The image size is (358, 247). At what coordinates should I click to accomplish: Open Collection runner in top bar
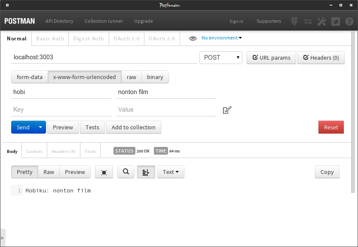[104, 21]
